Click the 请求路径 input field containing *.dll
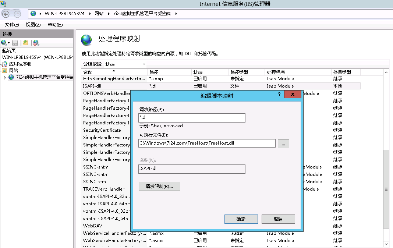 192,118
